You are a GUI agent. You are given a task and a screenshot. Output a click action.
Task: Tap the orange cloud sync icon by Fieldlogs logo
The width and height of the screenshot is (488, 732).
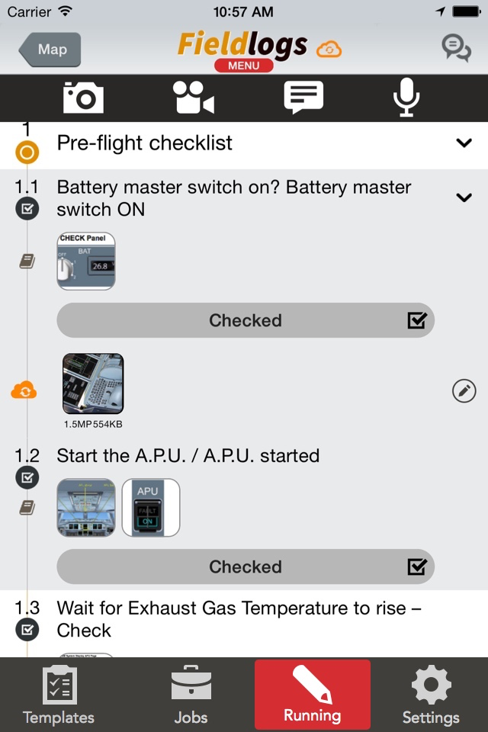point(329,49)
